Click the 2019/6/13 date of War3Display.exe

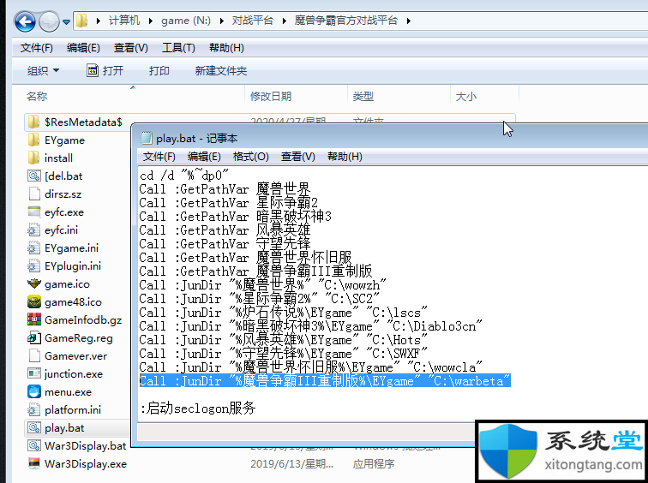pyautogui.click(x=291, y=464)
